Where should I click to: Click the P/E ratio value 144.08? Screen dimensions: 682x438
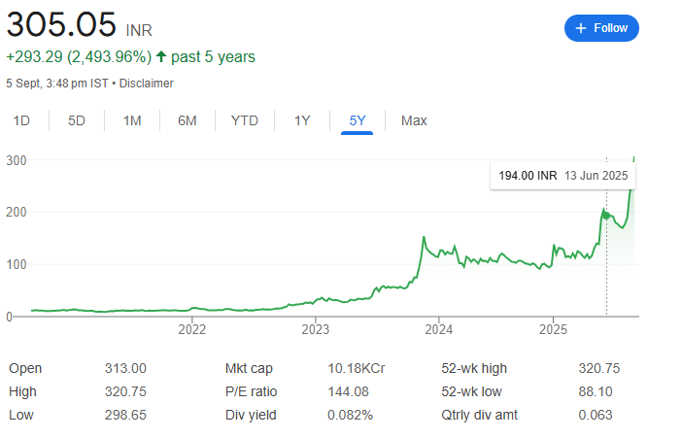point(348,391)
